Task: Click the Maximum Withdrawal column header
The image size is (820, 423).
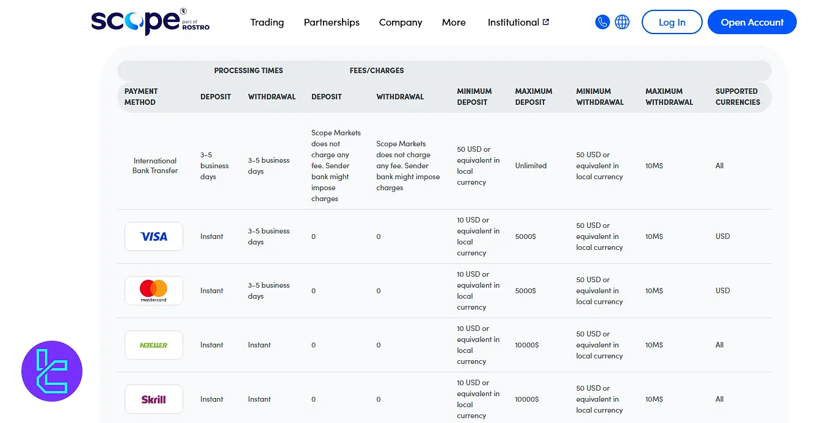Action: click(x=669, y=97)
